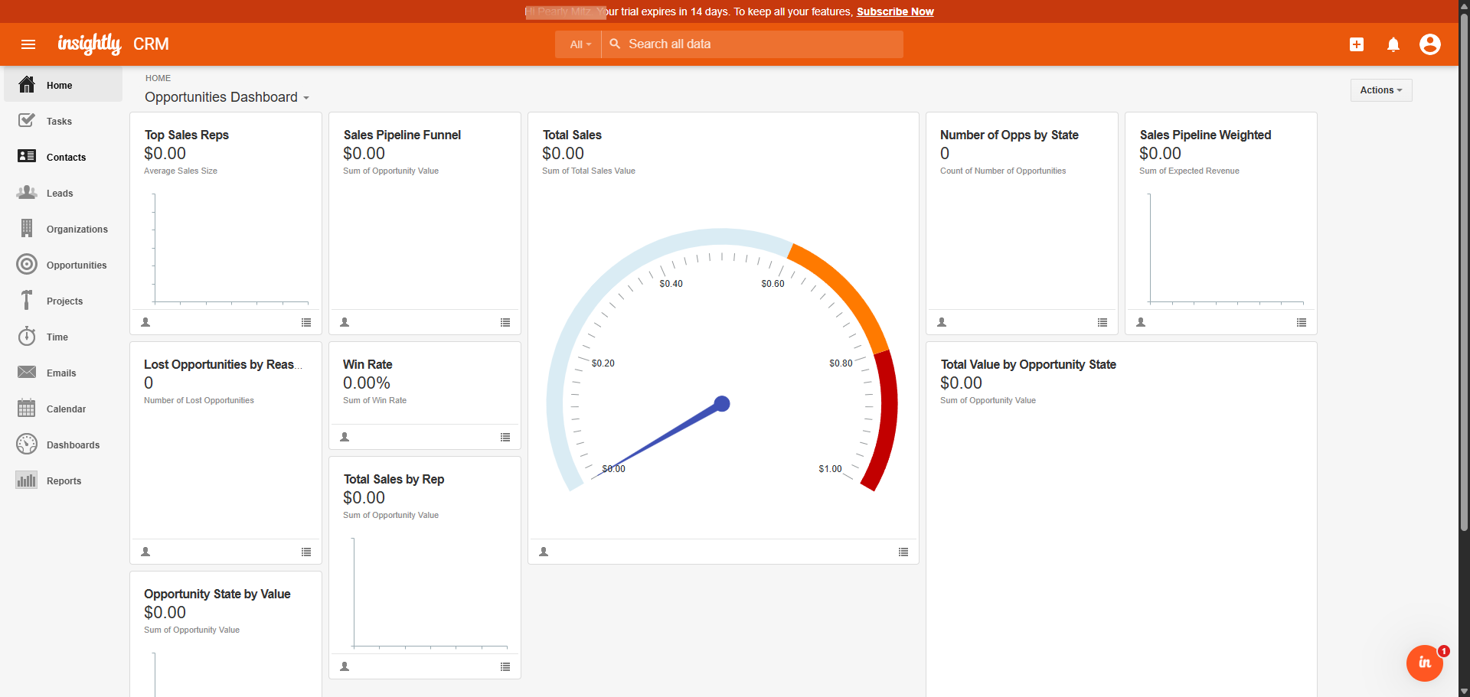Click person icon on Sales Pipeline Funnel card
Viewport: 1470px width, 697px height.
pyautogui.click(x=345, y=323)
